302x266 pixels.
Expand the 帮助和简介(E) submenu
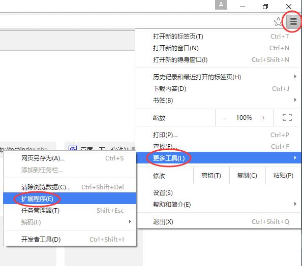tap(219, 204)
